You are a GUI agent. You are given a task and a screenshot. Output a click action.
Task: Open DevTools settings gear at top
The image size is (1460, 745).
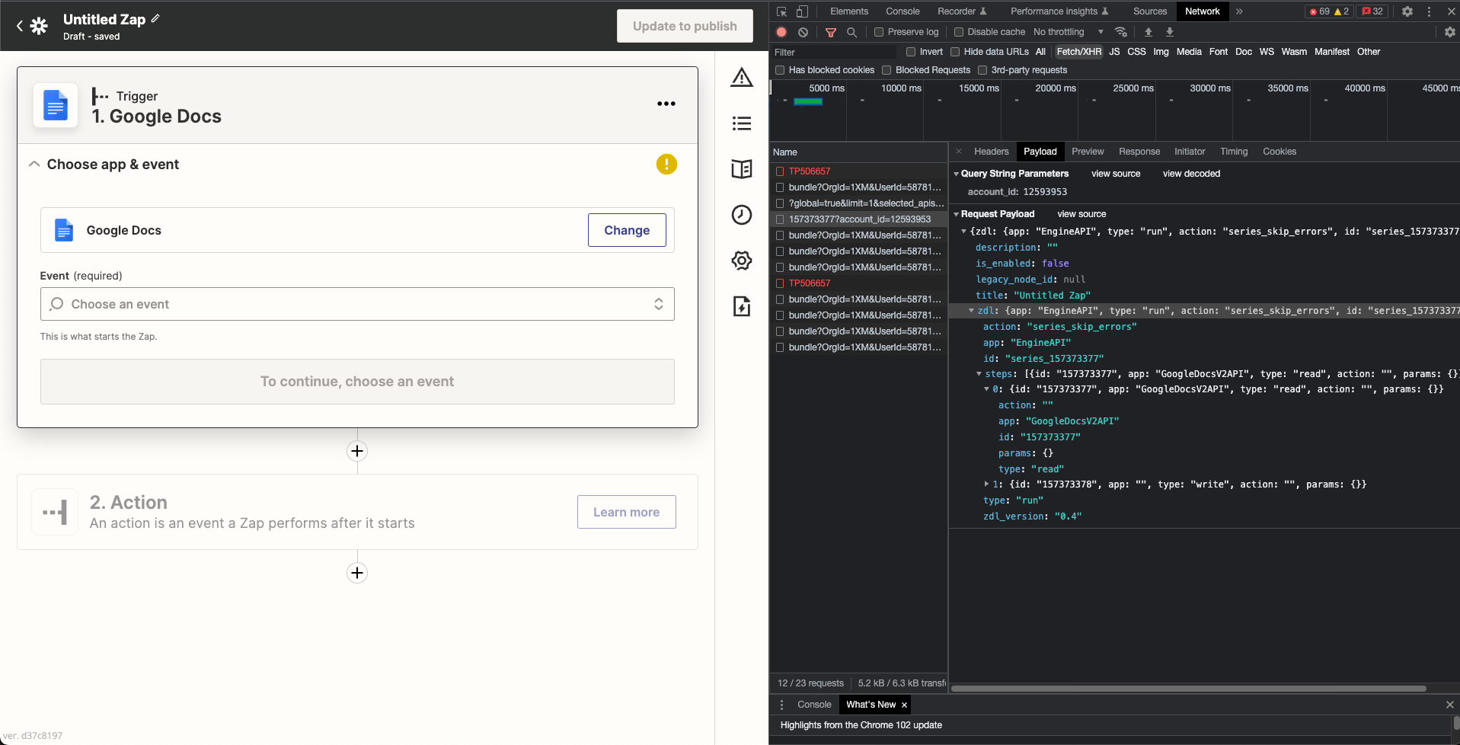click(1407, 11)
